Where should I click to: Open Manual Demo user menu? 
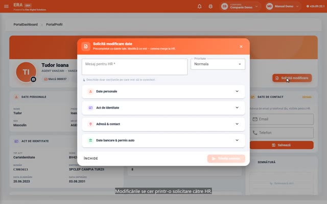click(x=283, y=6)
